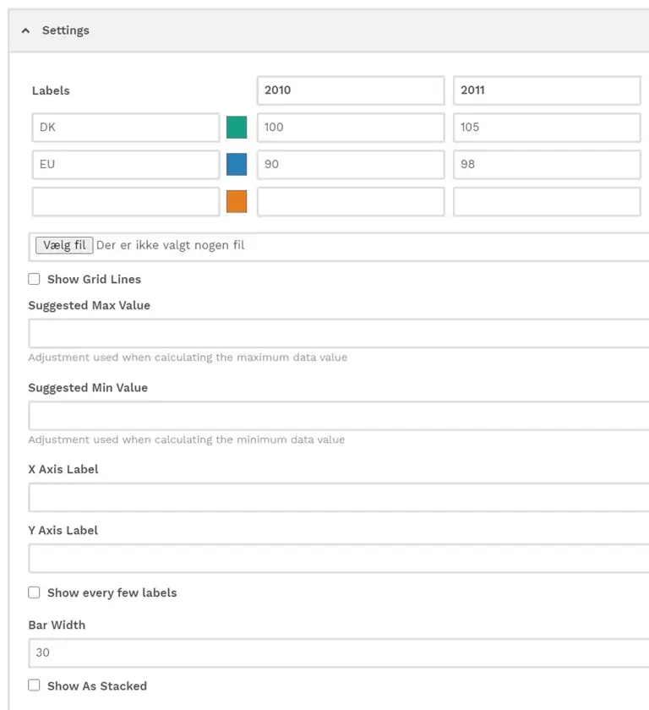The height and width of the screenshot is (710, 649).
Task: Click the X Axis Label text field
Action: click(x=339, y=498)
